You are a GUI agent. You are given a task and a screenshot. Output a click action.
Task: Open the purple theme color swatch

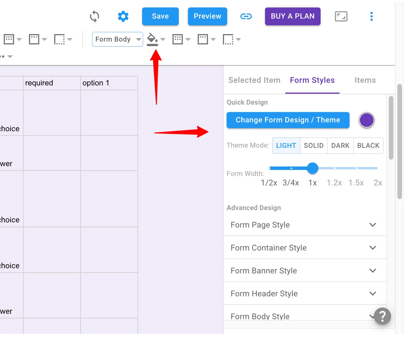[366, 120]
